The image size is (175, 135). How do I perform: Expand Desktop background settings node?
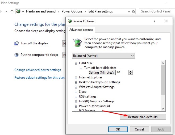pyautogui.click(x=76, y=82)
